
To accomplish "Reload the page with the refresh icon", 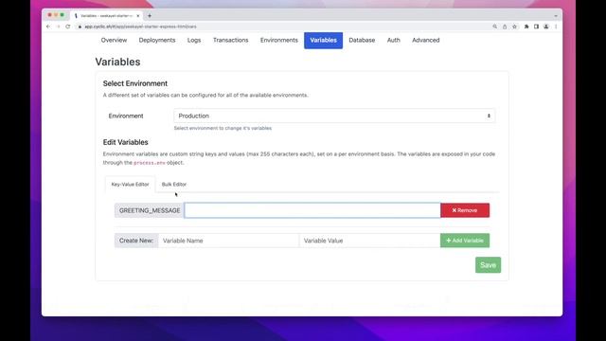I will point(68,27).
